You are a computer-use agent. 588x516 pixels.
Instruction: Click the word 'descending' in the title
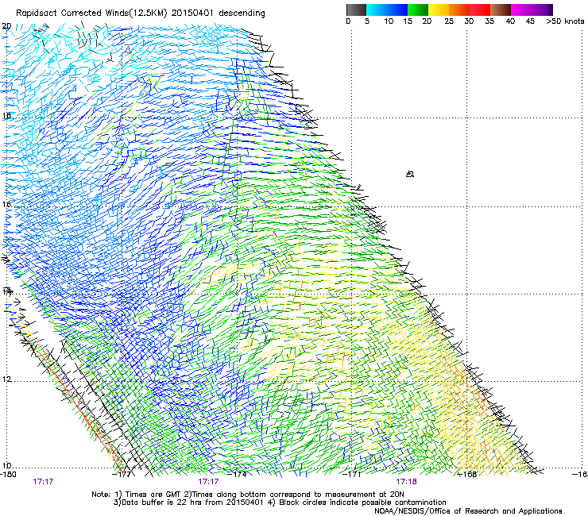pyautogui.click(x=242, y=13)
